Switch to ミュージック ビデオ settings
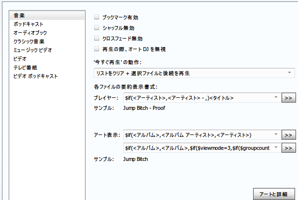This screenshot has width=298, height=200. pyautogui.click(x=32, y=50)
